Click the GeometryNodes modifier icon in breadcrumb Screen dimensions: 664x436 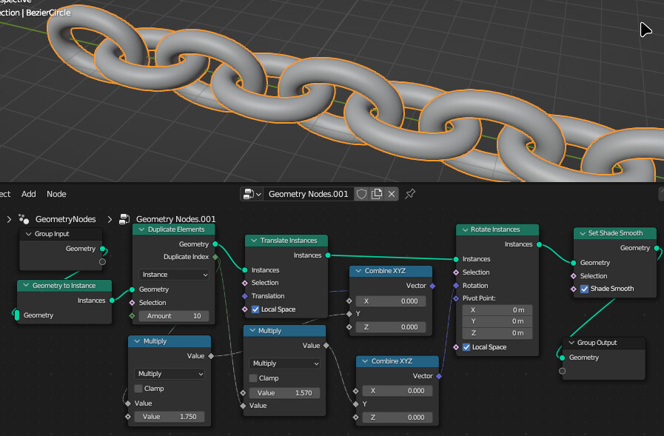pos(23,219)
